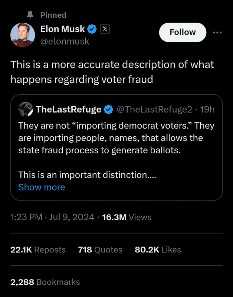Click the 16.3M Views count

(x=127, y=217)
